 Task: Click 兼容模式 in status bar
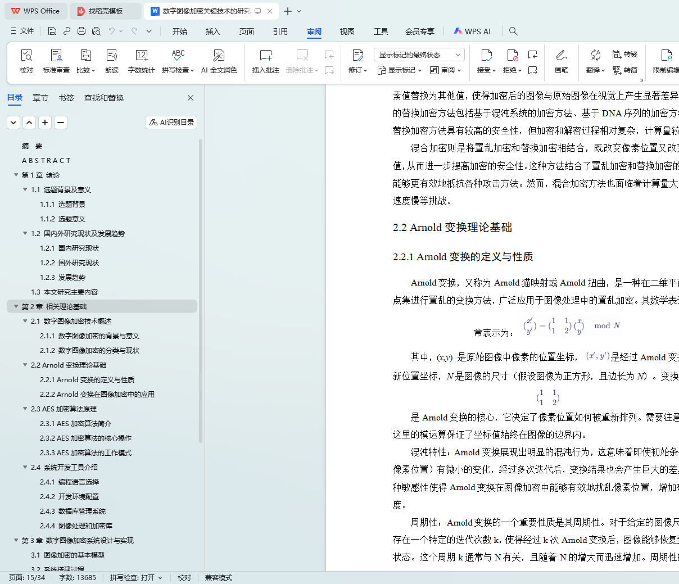point(219,578)
